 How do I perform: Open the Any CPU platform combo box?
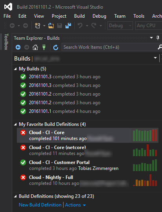(x=149, y=26)
